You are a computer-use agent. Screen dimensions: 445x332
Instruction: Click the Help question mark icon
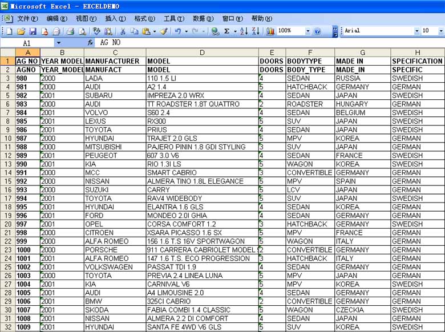coord(318,31)
